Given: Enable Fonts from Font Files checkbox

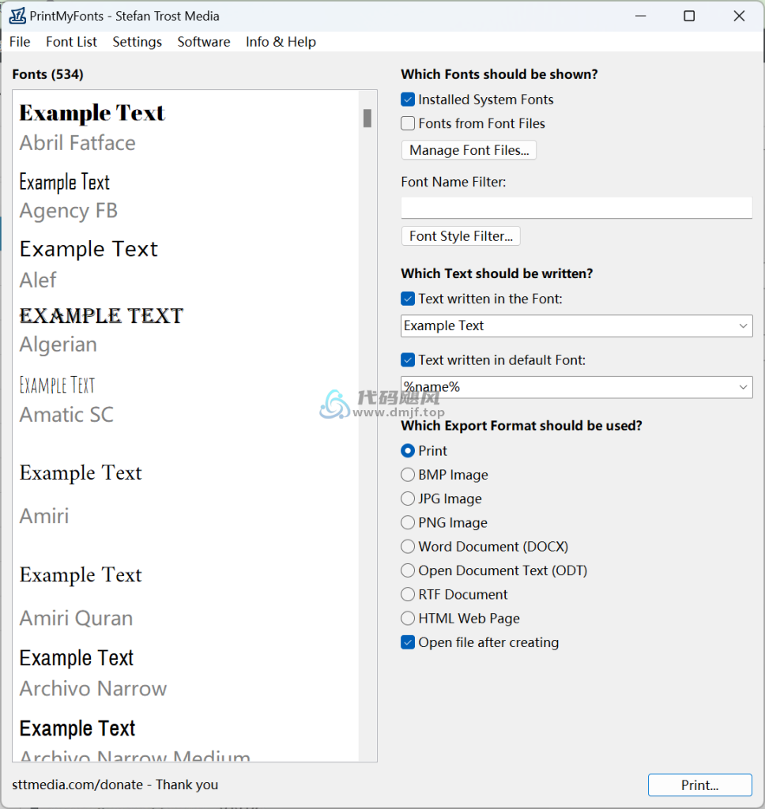Looking at the screenshot, I should click(408, 123).
